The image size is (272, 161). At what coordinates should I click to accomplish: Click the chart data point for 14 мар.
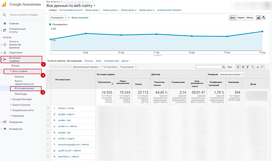pos(262,31)
